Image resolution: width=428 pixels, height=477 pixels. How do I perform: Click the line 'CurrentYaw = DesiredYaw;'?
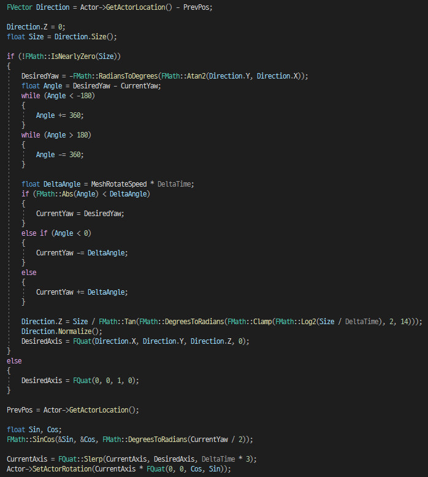coord(80,214)
